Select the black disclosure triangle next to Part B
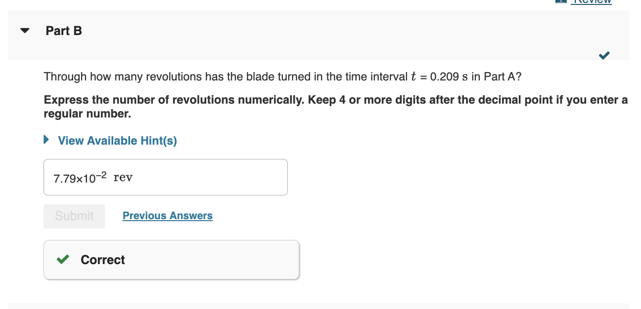Viewport: 641px width, 309px height. [x=24, y=31]
